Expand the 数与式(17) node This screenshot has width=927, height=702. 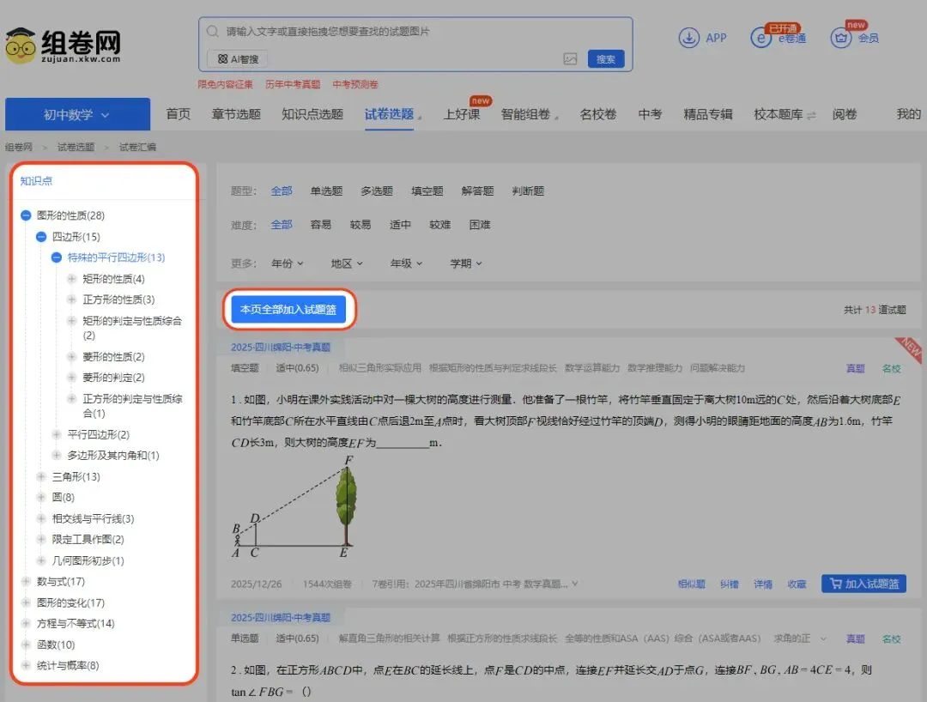point(26,582)
